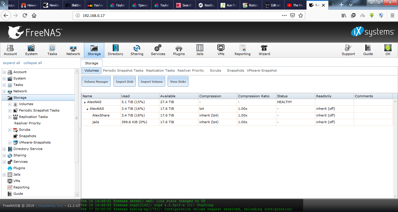The image size is (398, 212).
Task: Click the VMs monitor icon in toolbar
Action: [x=221, y=50]
